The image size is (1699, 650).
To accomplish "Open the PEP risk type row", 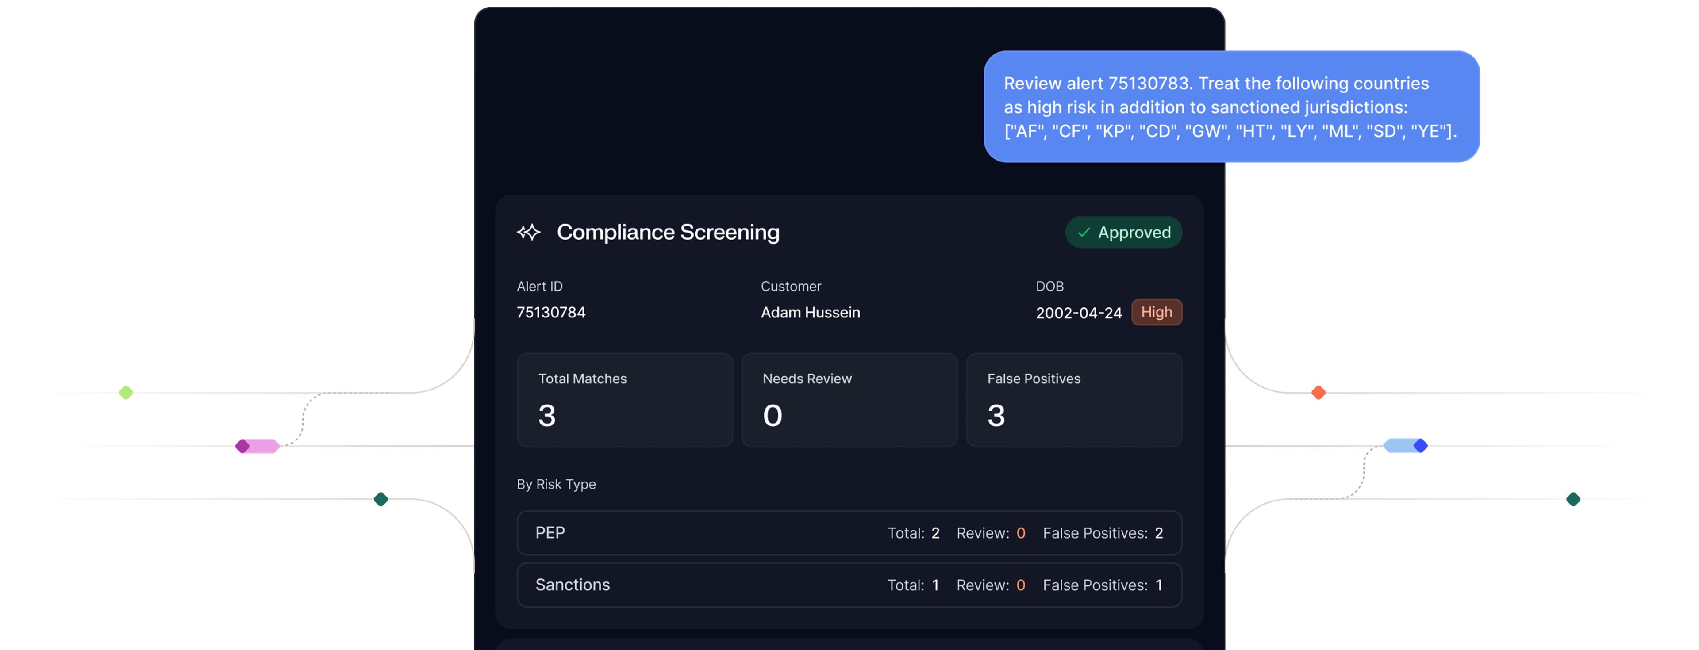I will point(849,533).
